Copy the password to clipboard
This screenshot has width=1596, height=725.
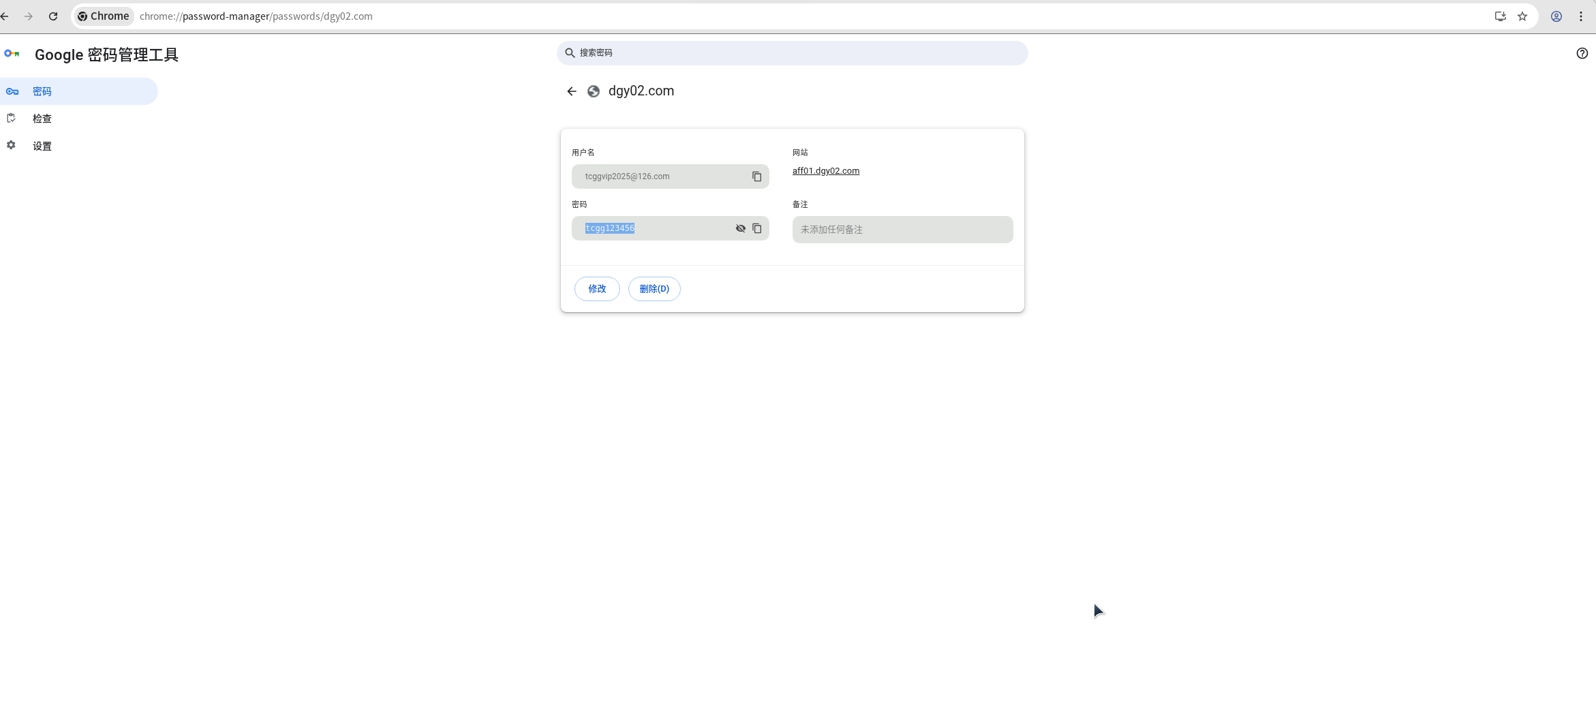coord(757,228)
